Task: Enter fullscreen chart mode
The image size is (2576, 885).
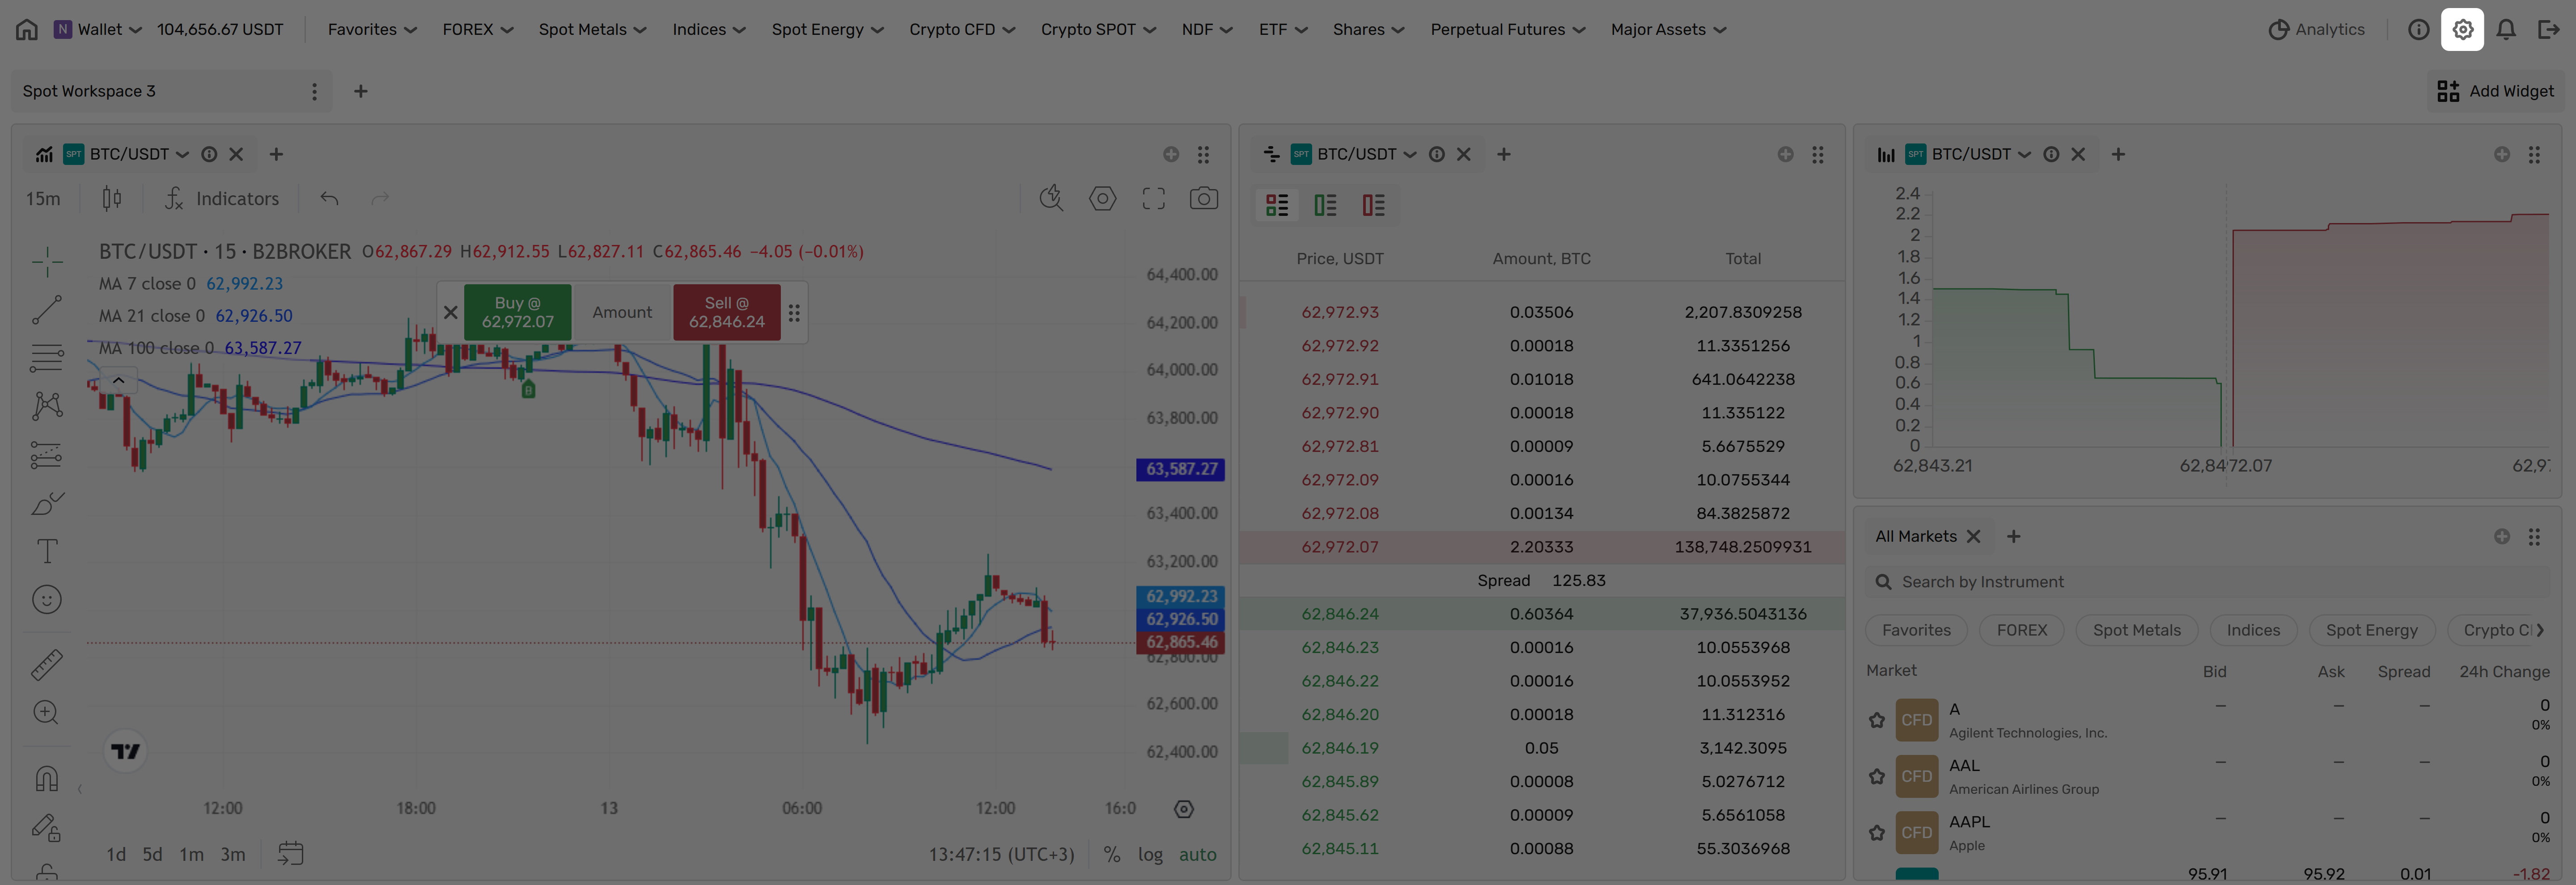Action: point(1154,199)
